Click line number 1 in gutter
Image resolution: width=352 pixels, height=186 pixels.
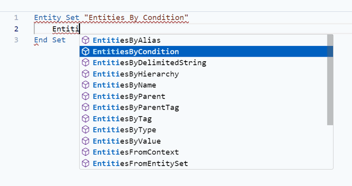[16, 18]
